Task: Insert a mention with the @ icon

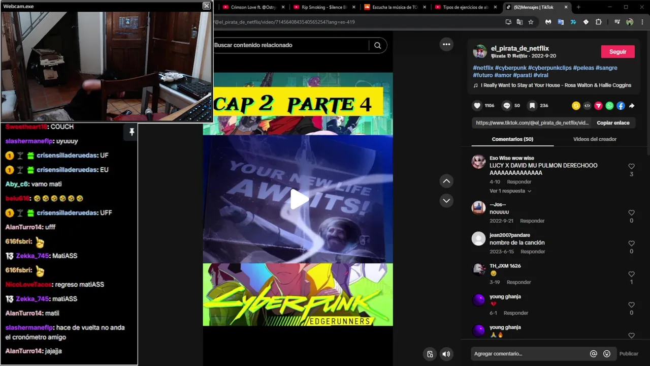Action: click(593, 354)
